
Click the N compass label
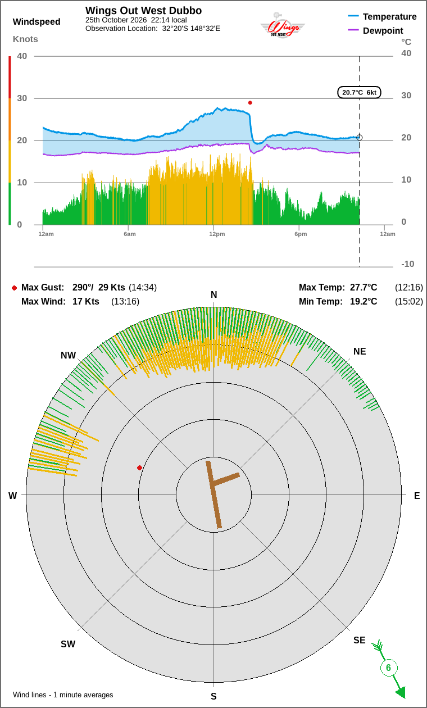pyautogui.click(x=213, y=295)
